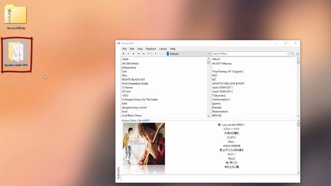This screenshot has height=186, width=331.
Task: Click Album list scroll-down arrow
Action: [x=298, y=116]
